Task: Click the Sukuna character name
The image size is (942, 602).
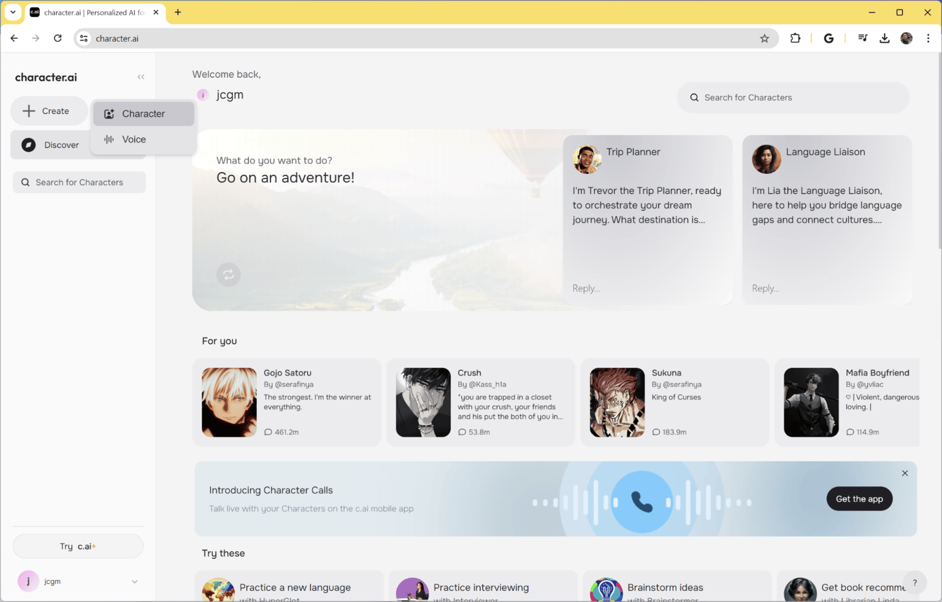Action: 667,372
